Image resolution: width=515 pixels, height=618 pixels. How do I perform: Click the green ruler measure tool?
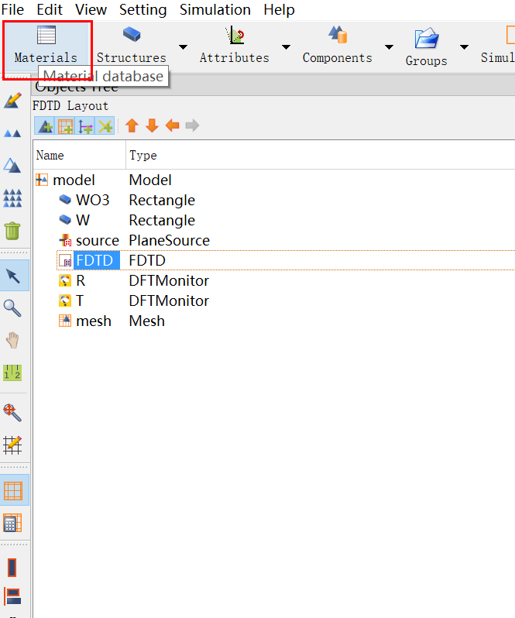coord(12,373)
